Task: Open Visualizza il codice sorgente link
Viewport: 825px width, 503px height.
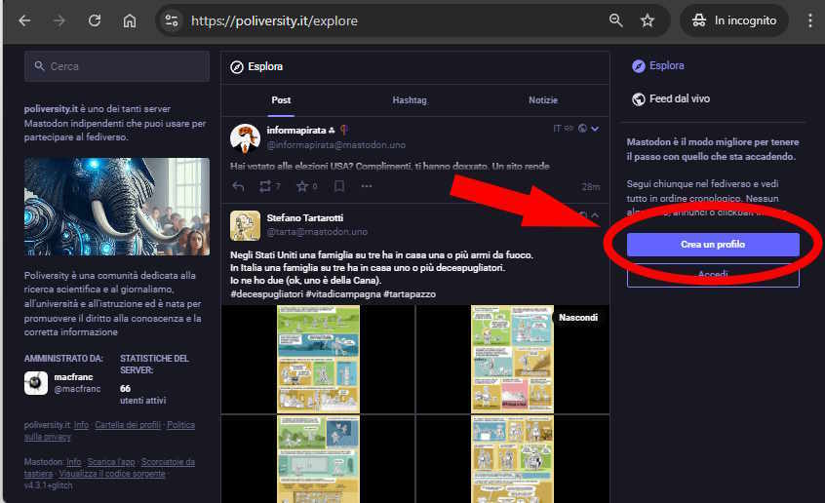Action: click(112, 474)
